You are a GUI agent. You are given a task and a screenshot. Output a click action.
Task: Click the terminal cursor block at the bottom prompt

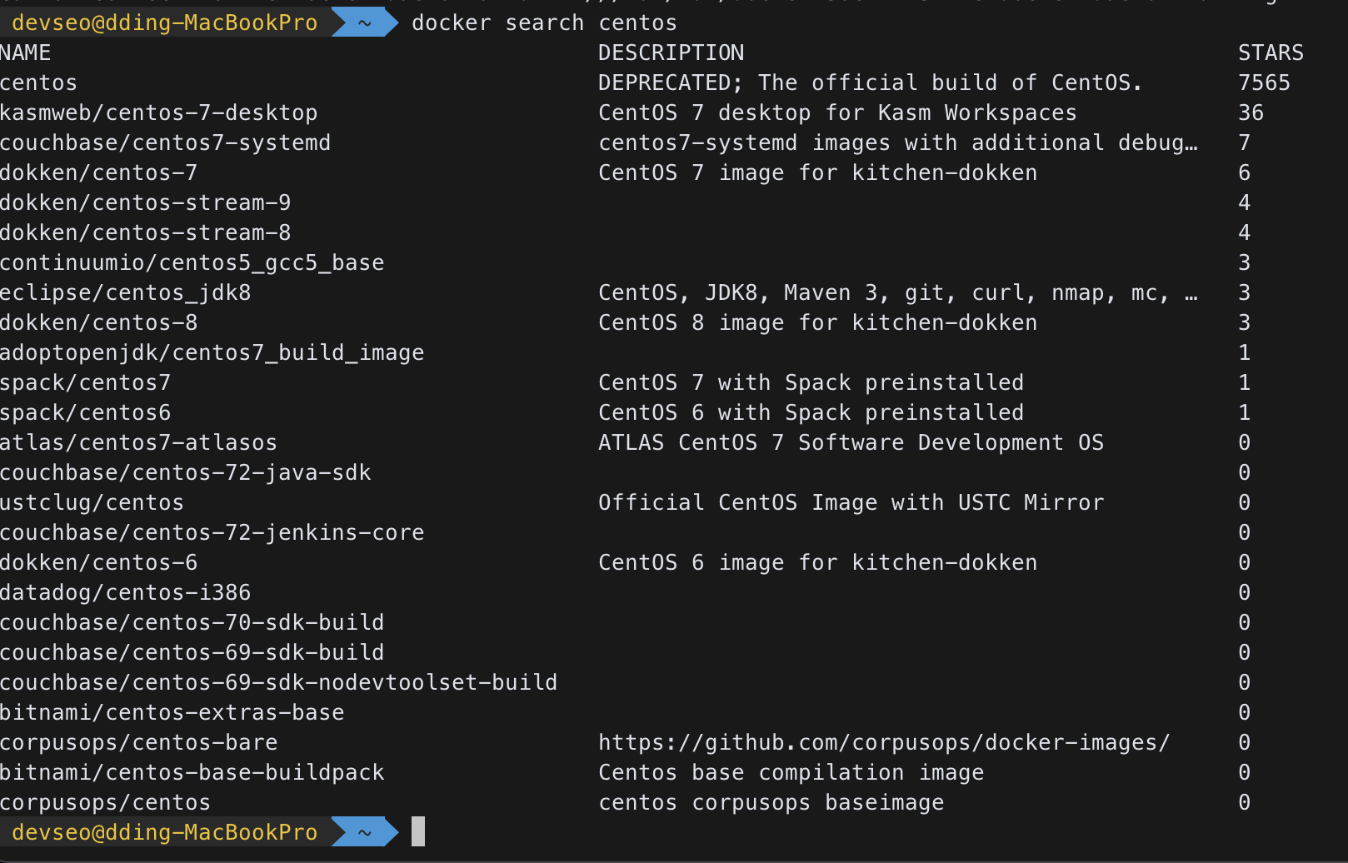[418, 832]
